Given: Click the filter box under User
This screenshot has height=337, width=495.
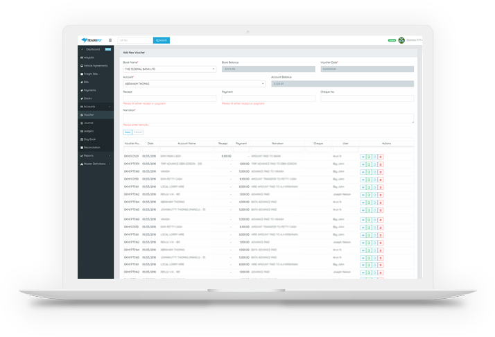Looking at the screenshot, I should point(345,149).
